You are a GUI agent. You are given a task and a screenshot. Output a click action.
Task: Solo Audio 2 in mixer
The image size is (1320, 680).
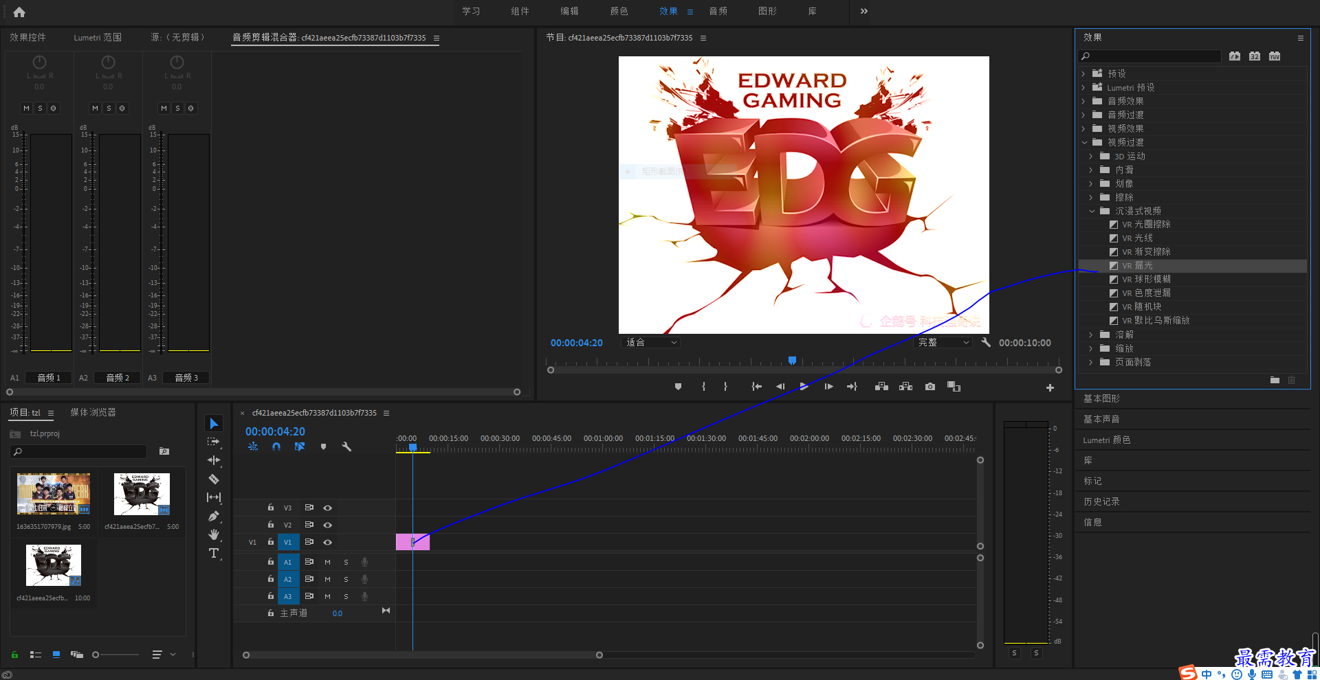[x=109, y=108]
